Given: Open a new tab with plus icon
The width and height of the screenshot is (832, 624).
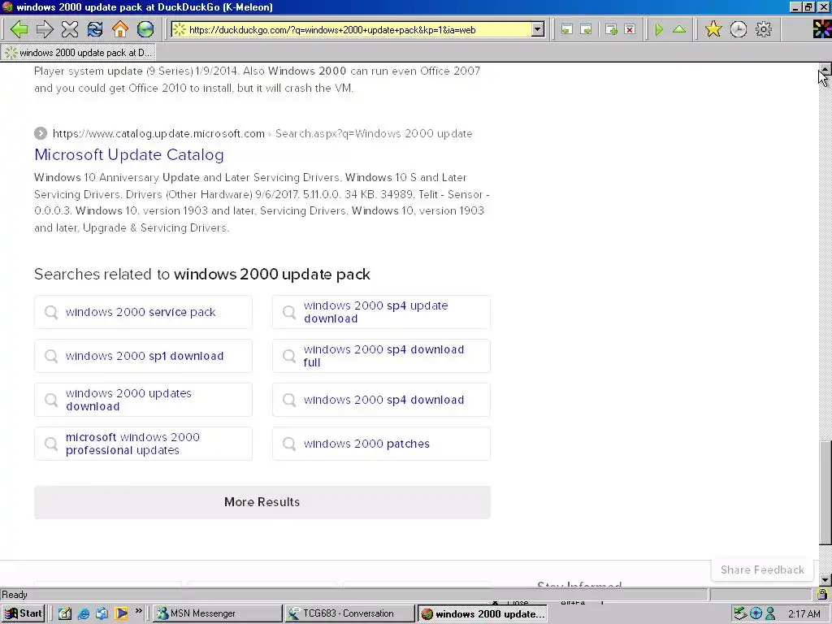Looking at the screenshot, I should [611, 30].
